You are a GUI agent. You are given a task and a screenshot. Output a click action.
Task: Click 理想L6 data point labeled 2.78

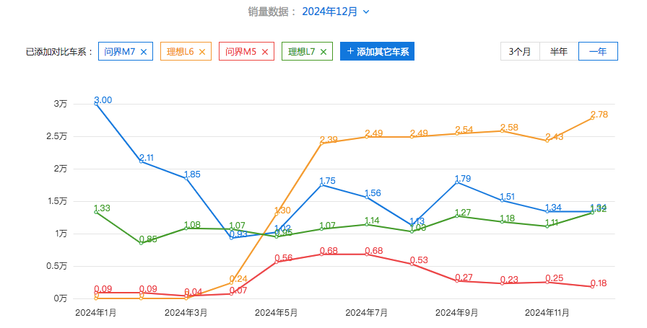592,118
